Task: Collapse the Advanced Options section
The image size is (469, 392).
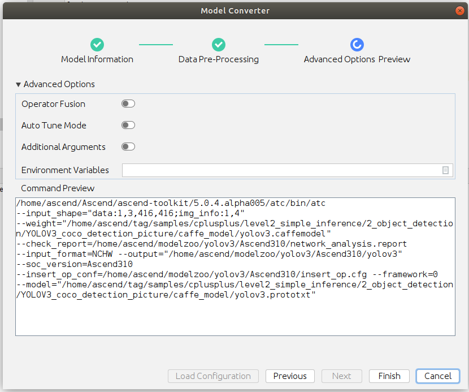Action: (x=19, y=84)
